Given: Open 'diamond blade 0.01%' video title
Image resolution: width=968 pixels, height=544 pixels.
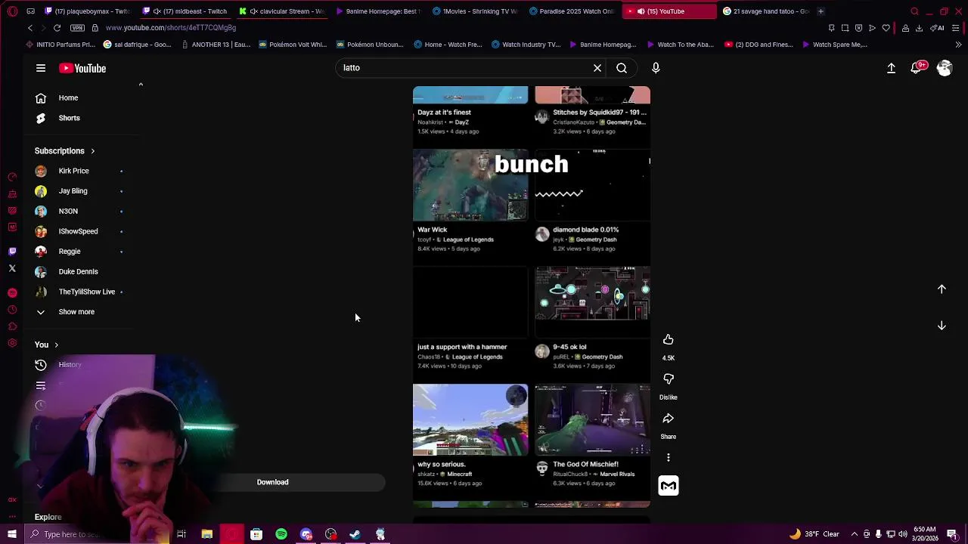Looking at the screenshot, I should (585, 230).
